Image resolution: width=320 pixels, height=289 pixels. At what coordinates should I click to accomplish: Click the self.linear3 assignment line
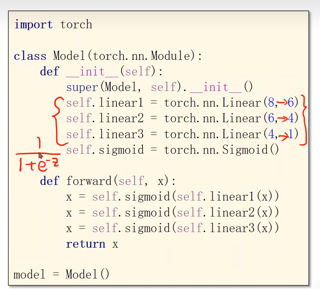[x=182, y=134]
